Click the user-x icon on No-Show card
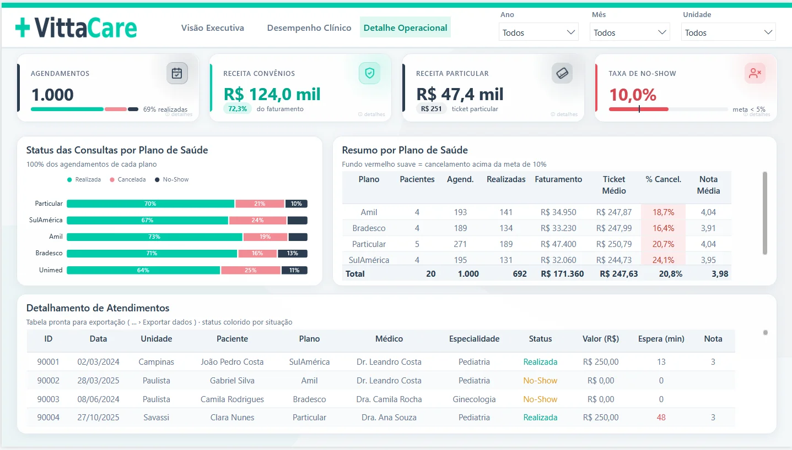Viewport: 792px width, 450px height. coord(755,73)
